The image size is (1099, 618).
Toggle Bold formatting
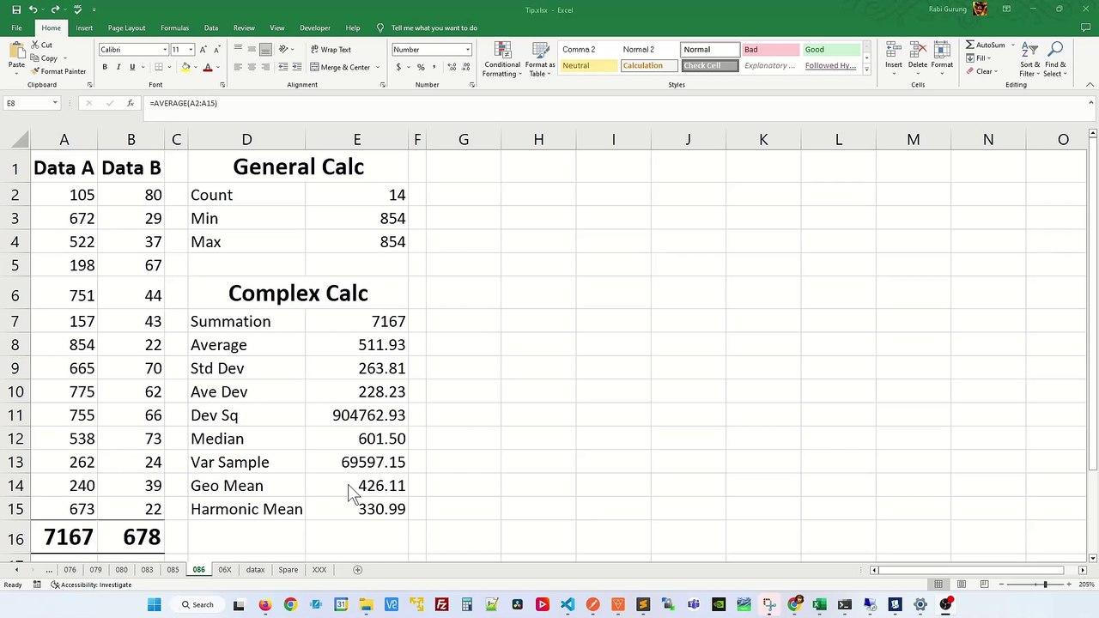[105, 67]
